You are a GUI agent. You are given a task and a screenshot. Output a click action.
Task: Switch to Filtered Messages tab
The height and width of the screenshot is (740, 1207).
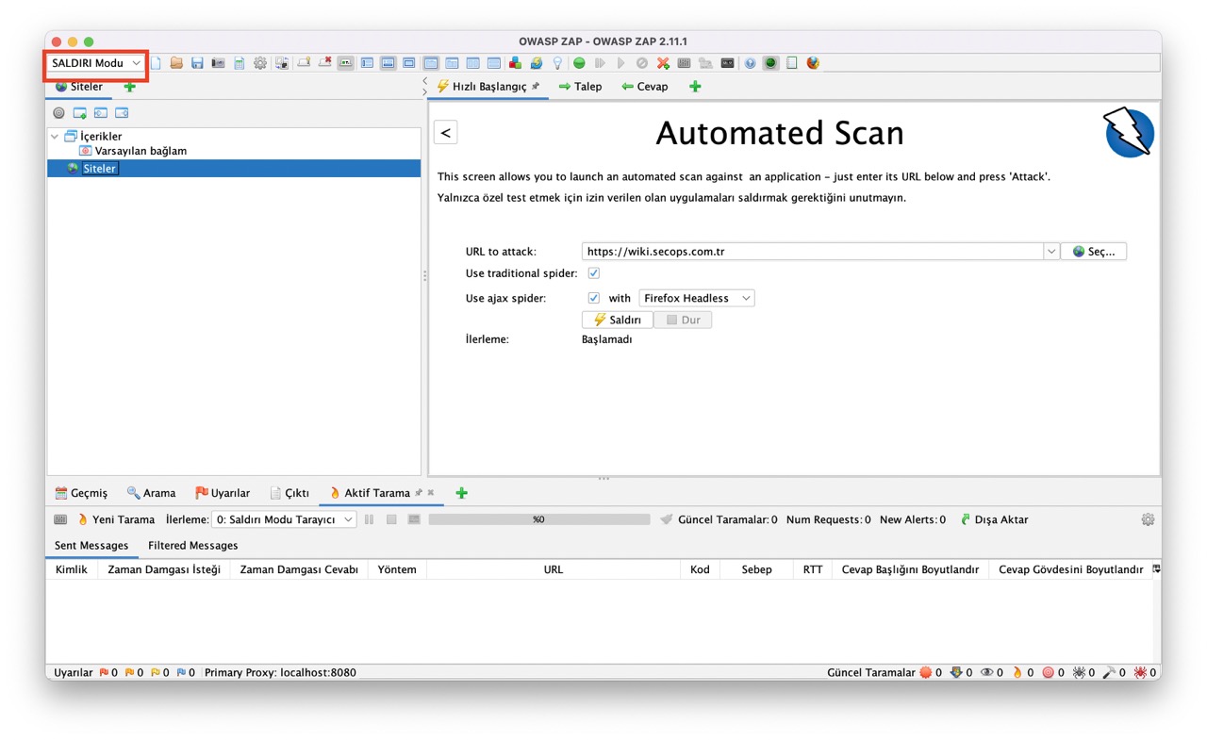click(x=192, y=546)
